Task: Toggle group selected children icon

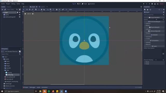Action: (x=59, y=10)
